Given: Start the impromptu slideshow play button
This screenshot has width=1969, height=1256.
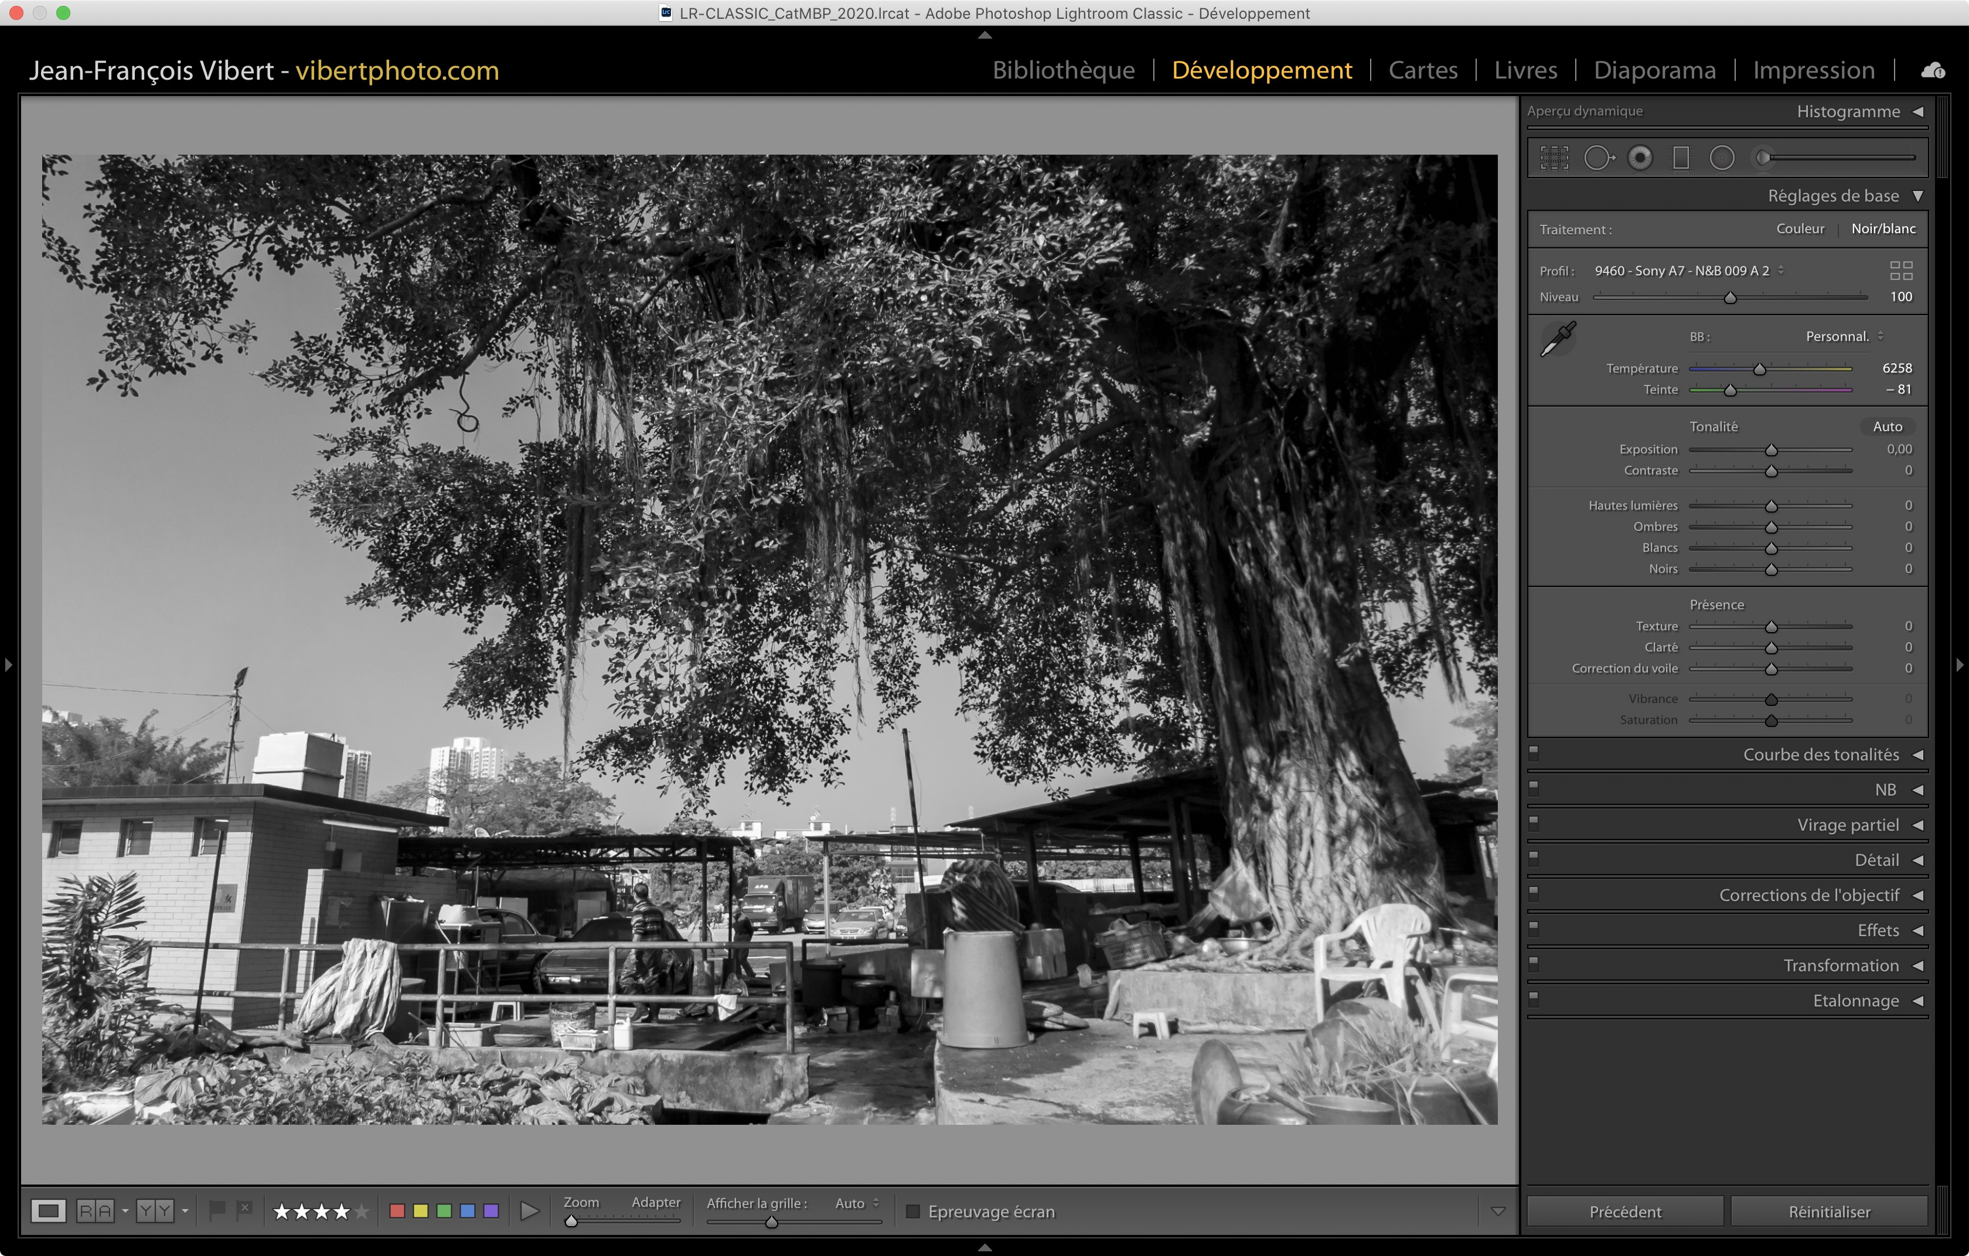Looking at the screenshot, I should [x=530, y=1210].
